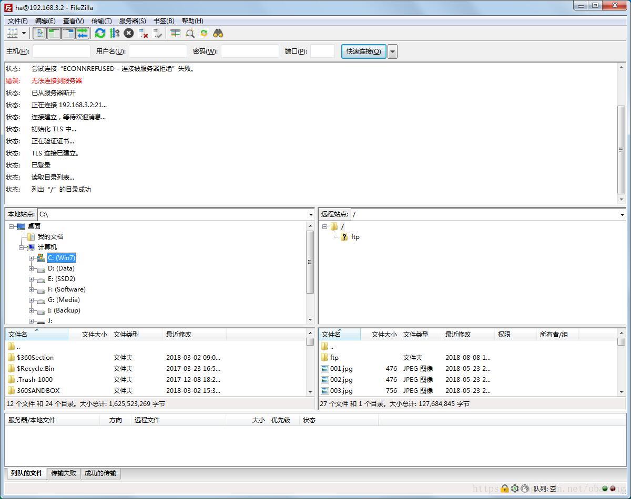
Task: Focus the 主机 host input field
Action: coord(62,51)
